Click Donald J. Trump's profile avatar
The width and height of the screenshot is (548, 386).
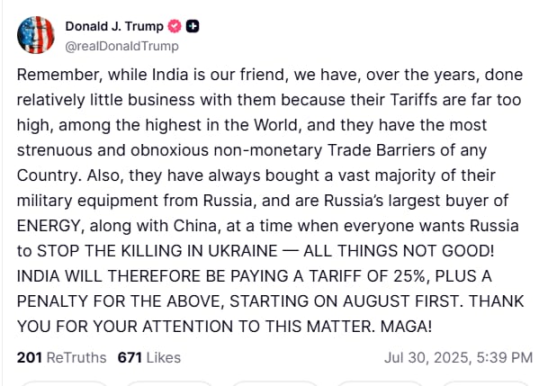click(x=36, y=35)
